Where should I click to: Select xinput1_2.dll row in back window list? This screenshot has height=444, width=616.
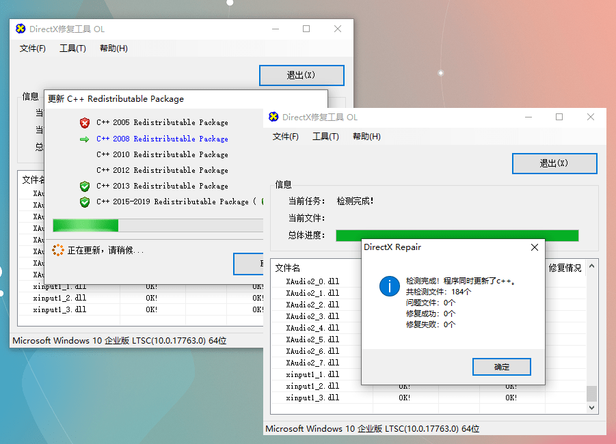click(141, 298)
